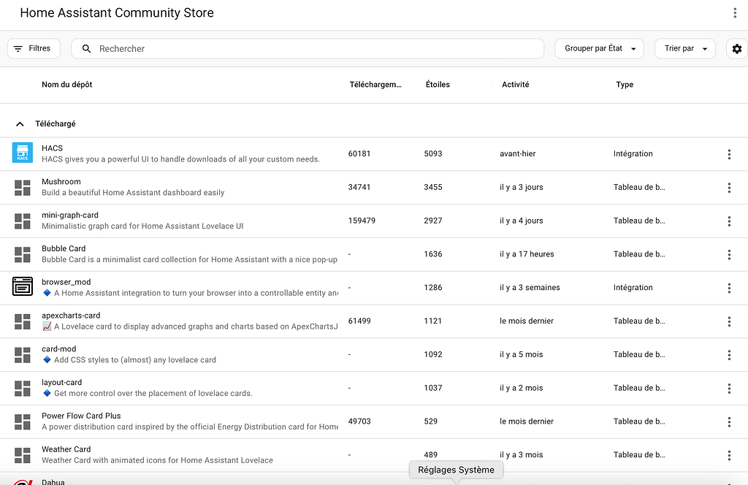Click inside the Rechercher search field

[292, 48]
